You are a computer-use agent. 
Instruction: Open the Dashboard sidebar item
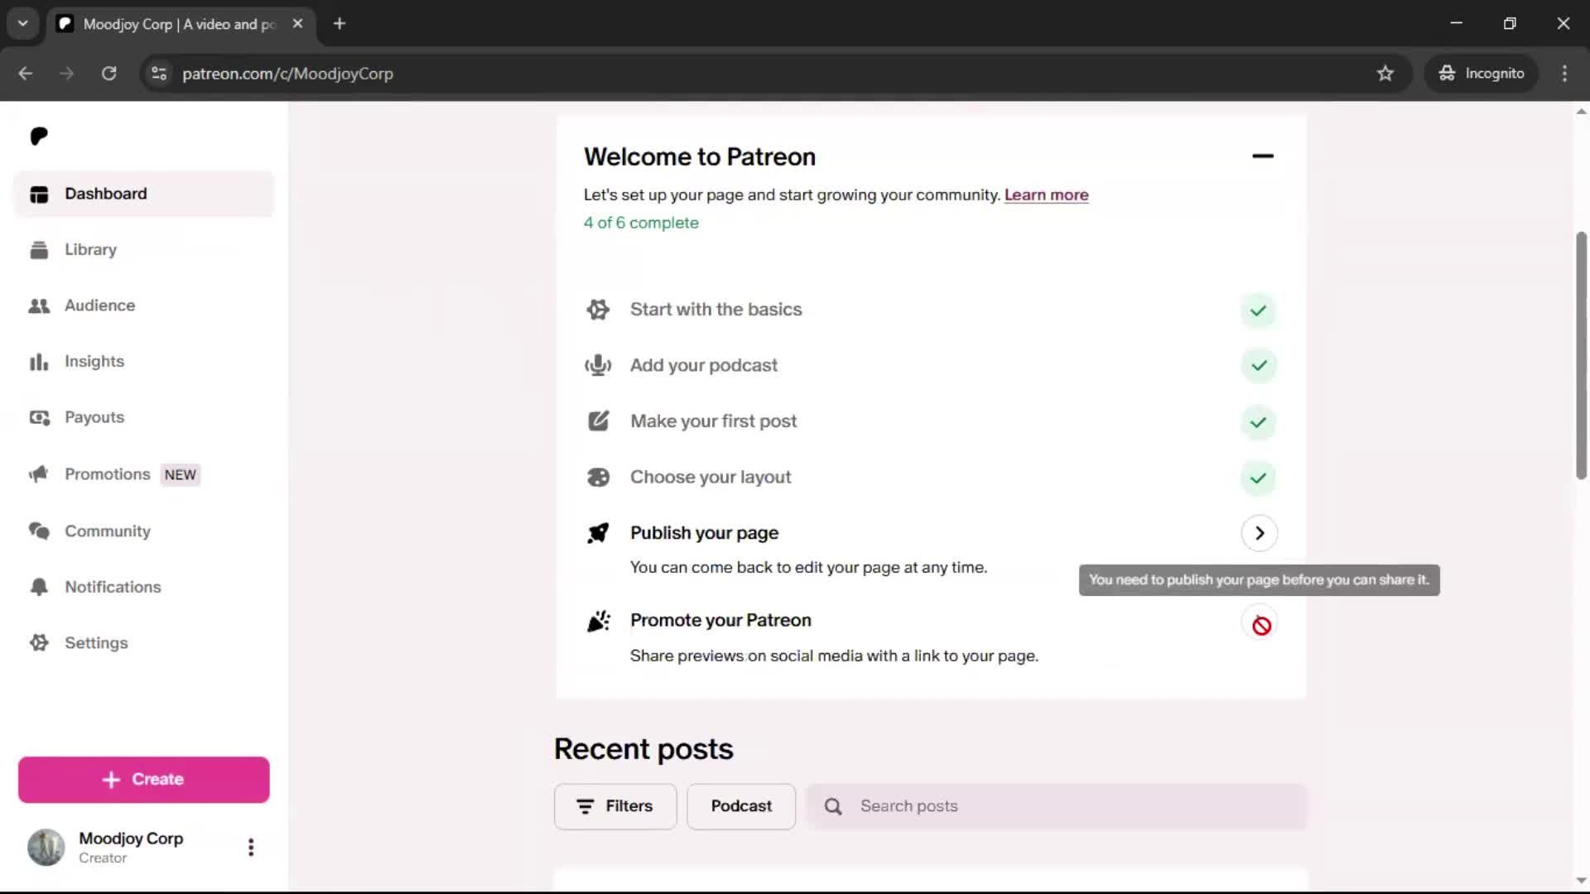click(143, 194)
